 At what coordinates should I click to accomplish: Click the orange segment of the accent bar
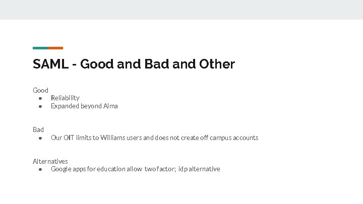55,48
